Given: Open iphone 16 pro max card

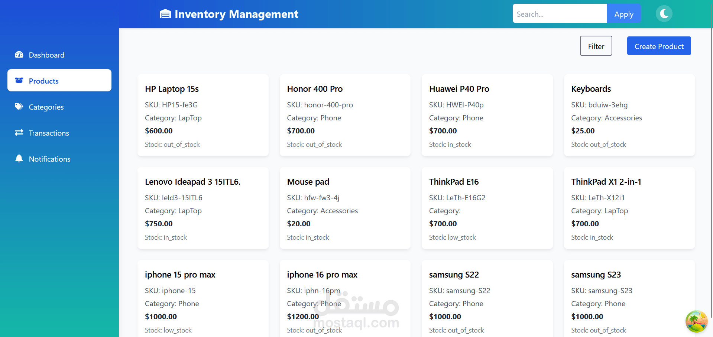Looking at the screenshot, I should pyautogui.click(x=345, y=298).
